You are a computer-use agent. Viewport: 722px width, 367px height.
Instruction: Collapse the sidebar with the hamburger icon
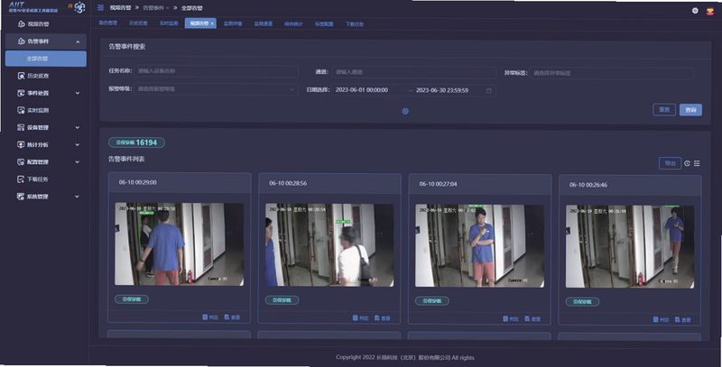[x=100, y=8]
